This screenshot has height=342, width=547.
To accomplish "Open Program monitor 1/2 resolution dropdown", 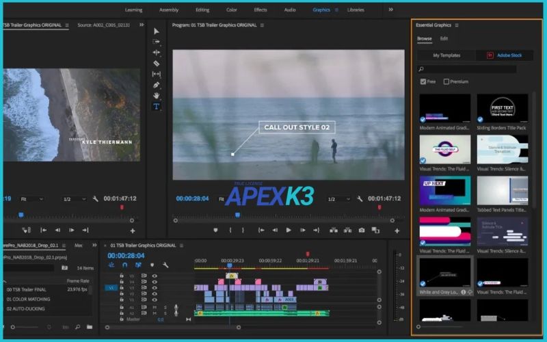I will click(337, 199).
